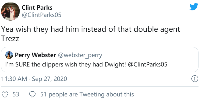Open the Clint Parks display name
This screenshot has height=101, width=199.
37,7
